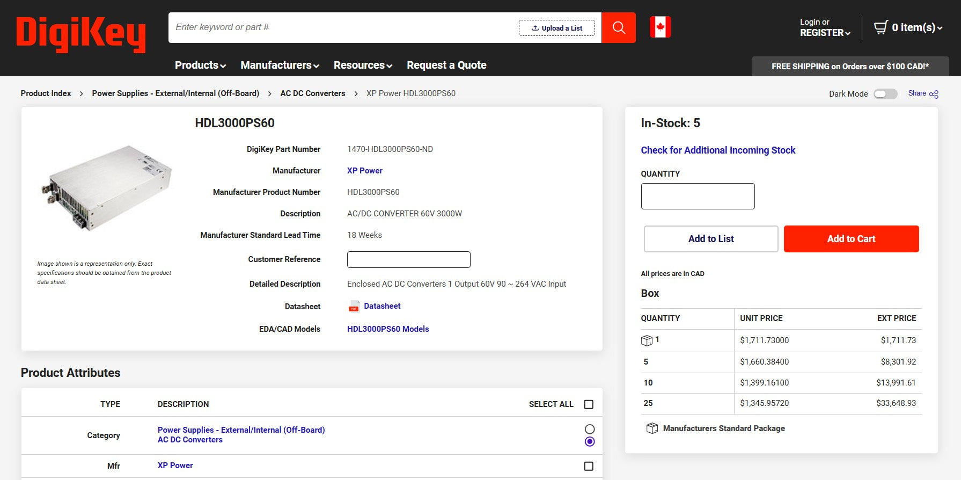Open AC DC Converters breadcrumb
Viewport: 961px width, 480px height.
(313, 93)
